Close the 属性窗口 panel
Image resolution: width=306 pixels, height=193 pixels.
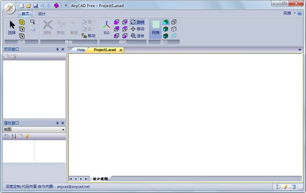(63, 123)
